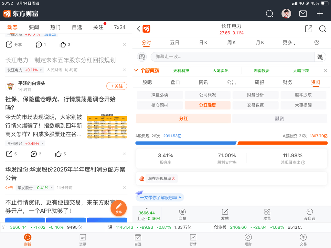Open 功能 grid icon
The width and height of the screenshot is (331, 248).
click(x=267, y=215)
